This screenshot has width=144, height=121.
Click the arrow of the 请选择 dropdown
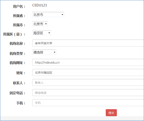(x=55, y=52)
